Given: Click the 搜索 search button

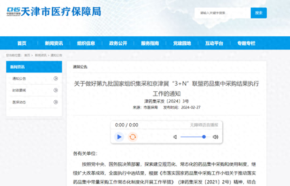Looking at the screenshot, I should 259,13.
